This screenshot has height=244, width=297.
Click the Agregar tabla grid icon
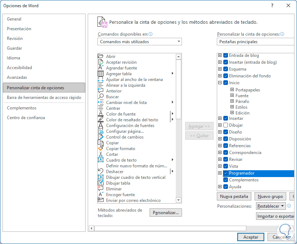click(101, 73)
